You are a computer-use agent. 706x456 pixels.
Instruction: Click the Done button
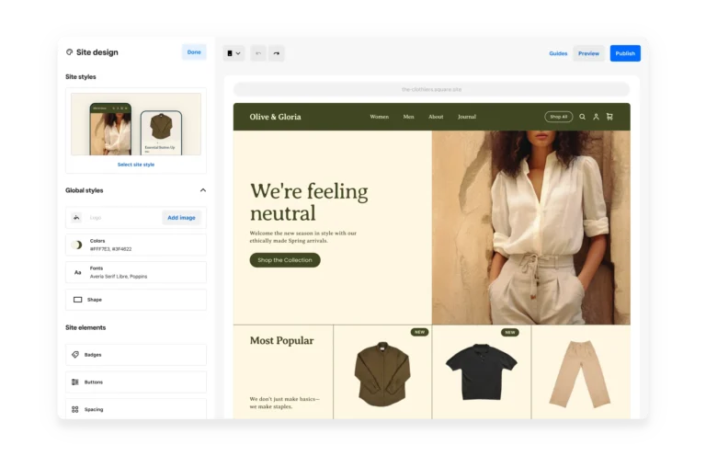click(x=194, y=52)
